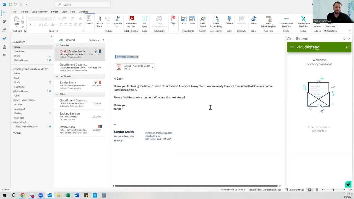Collapse the Last Month message group

pyautogui.click(x=57, y=76)
